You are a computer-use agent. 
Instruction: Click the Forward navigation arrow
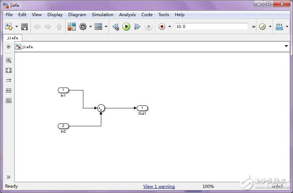tap(48, 27)
